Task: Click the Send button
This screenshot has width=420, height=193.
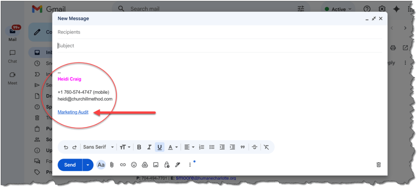Action: [x=70, y=165]
